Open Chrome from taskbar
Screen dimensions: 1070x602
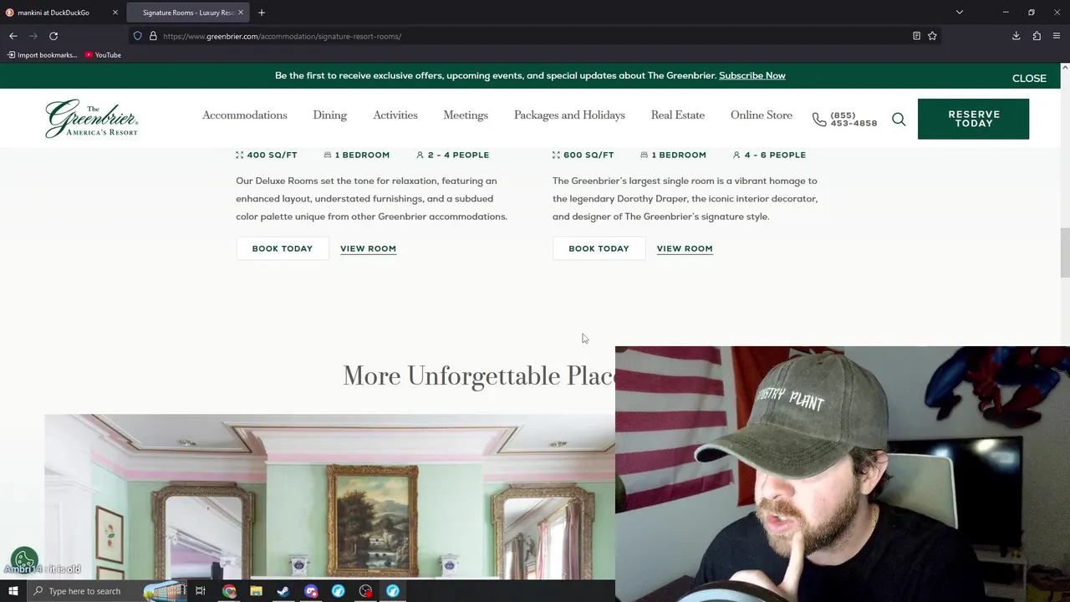tap(229, 591)
